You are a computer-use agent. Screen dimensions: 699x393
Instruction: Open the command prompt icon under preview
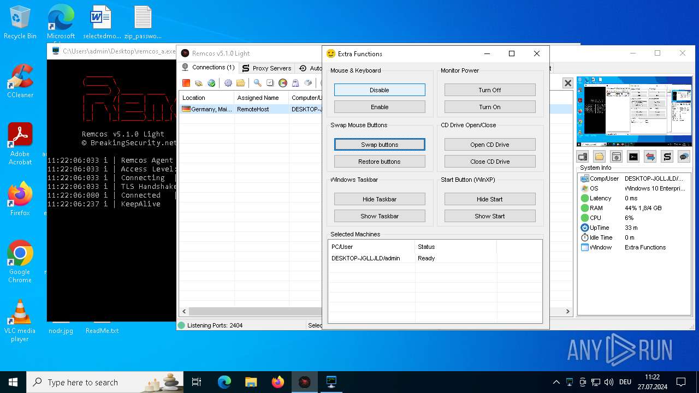(633, 157)
